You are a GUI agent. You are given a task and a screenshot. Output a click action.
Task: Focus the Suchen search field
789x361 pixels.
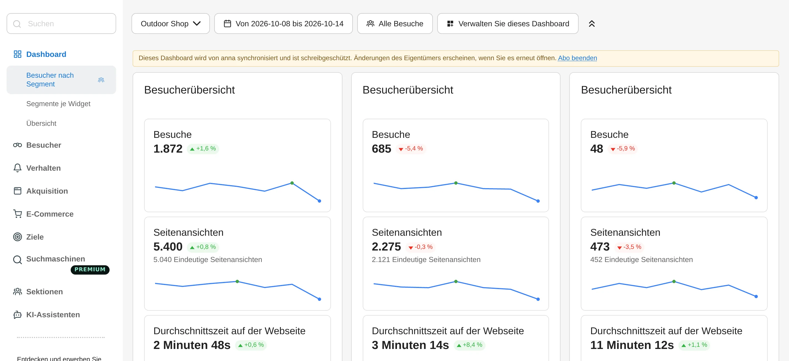(61, 24)
